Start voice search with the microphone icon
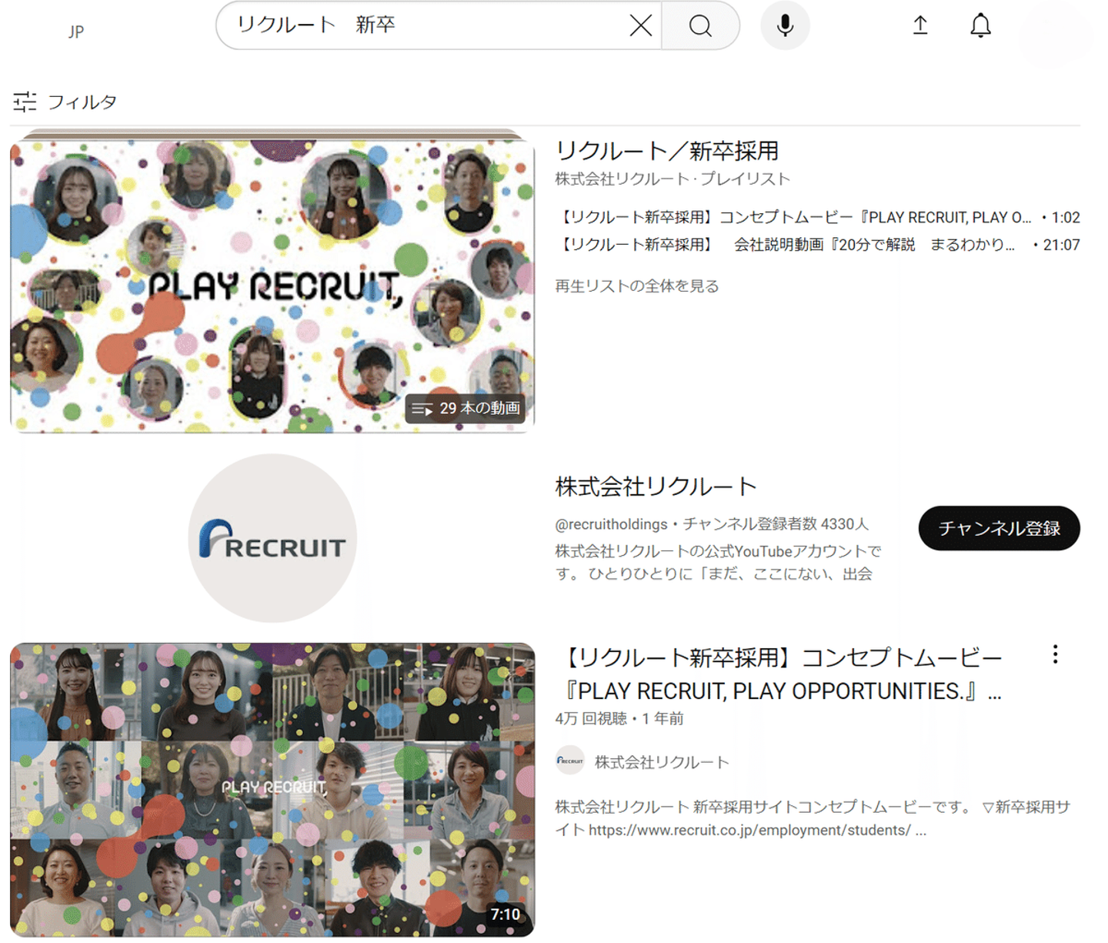The width and height of the screenshot is (1108, 943). tap(785, 25)
